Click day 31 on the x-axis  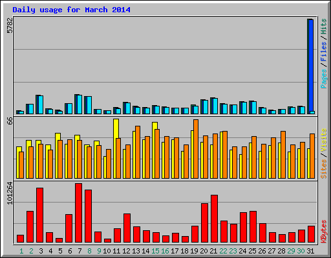pyautogui.click(x=310, y=251)
